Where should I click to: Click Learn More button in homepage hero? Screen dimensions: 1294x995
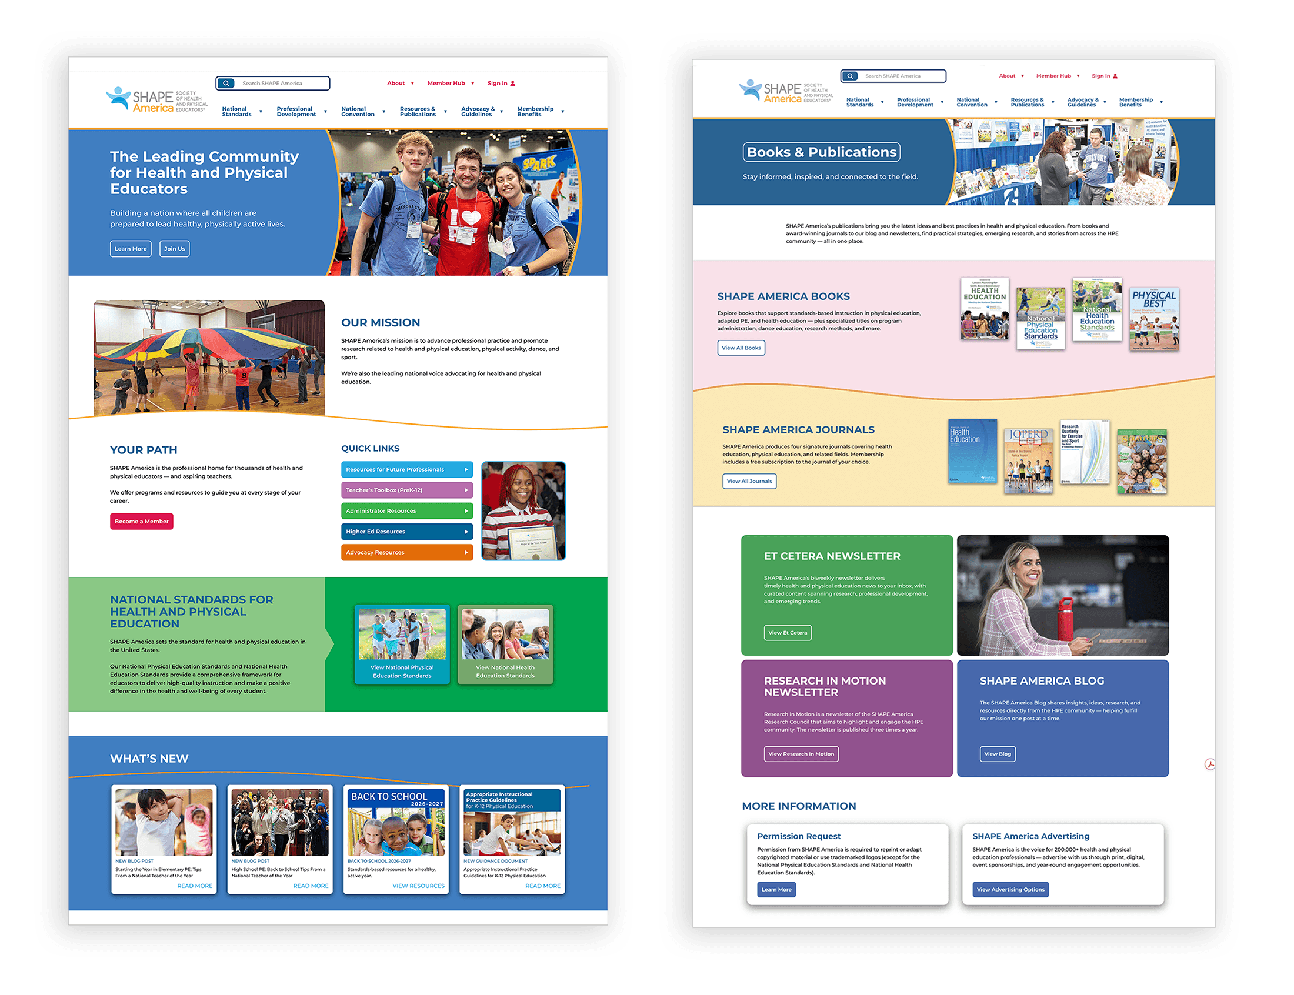(x=131, y=249)
